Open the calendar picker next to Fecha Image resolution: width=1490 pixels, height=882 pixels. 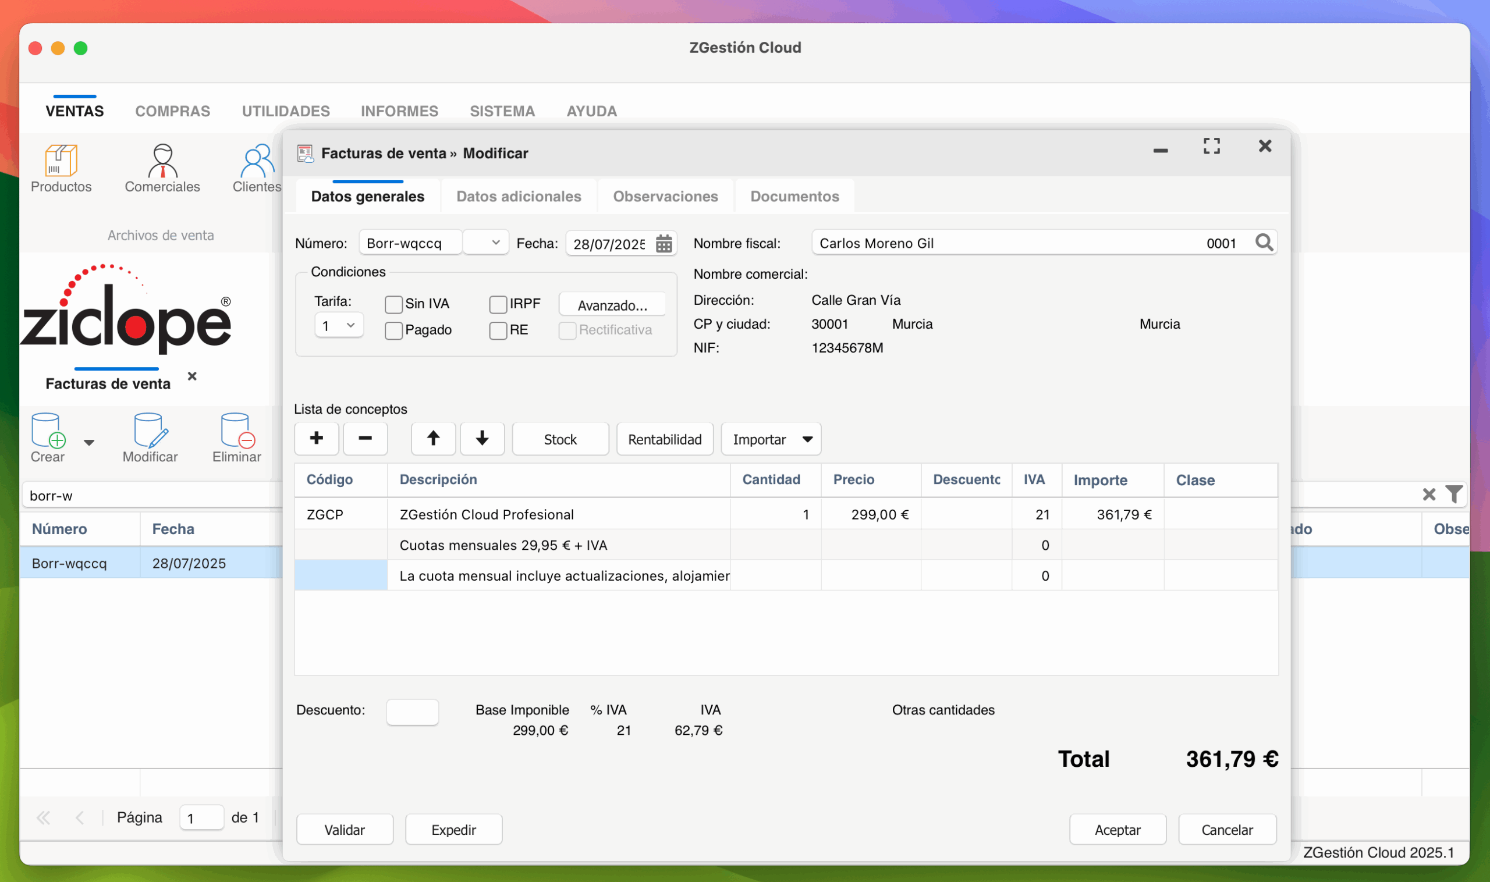(x=664, y=244)
